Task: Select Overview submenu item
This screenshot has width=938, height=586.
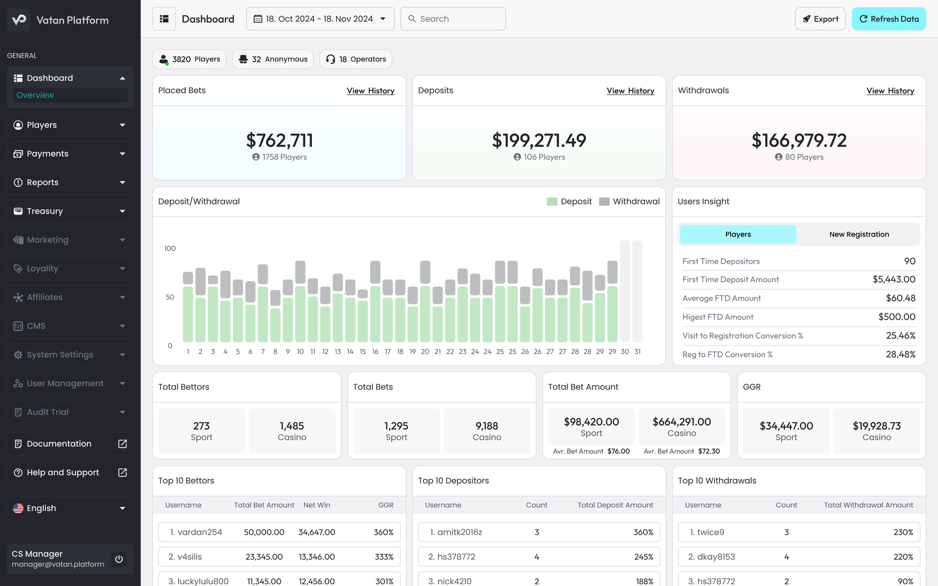Action: pyautogui.click(x=35, y=95)
